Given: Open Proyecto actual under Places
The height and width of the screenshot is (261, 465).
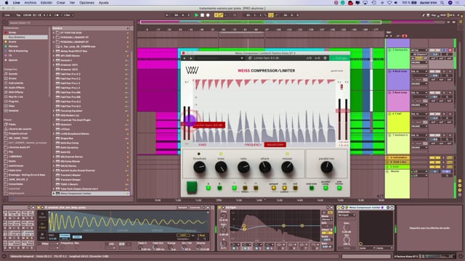Looking at the screenshot, I should 17,133.
